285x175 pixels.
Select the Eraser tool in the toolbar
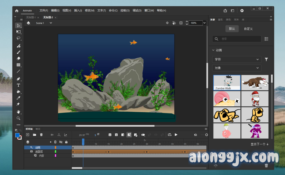click(x=18, y=58)
